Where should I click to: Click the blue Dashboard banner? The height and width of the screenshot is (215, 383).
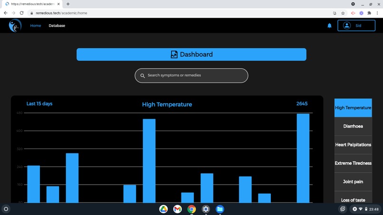tap(191, 55)
